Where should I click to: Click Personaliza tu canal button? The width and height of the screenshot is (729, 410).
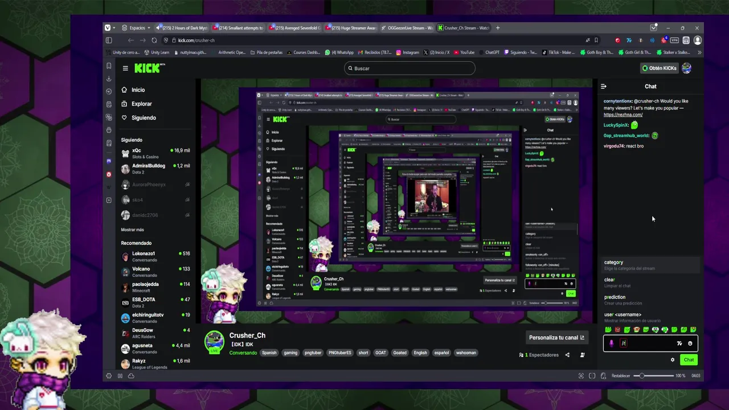(x=556, y=338)
